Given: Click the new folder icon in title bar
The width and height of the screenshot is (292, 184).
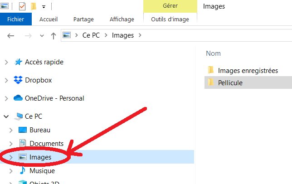Looking at the screenshot, I should 34,6.
